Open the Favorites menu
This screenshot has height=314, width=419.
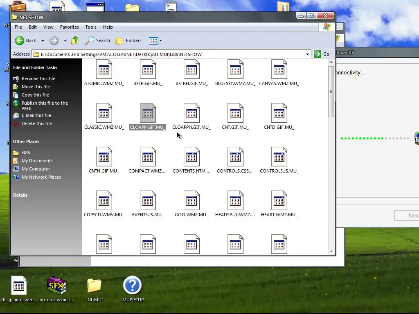point(69,27)
